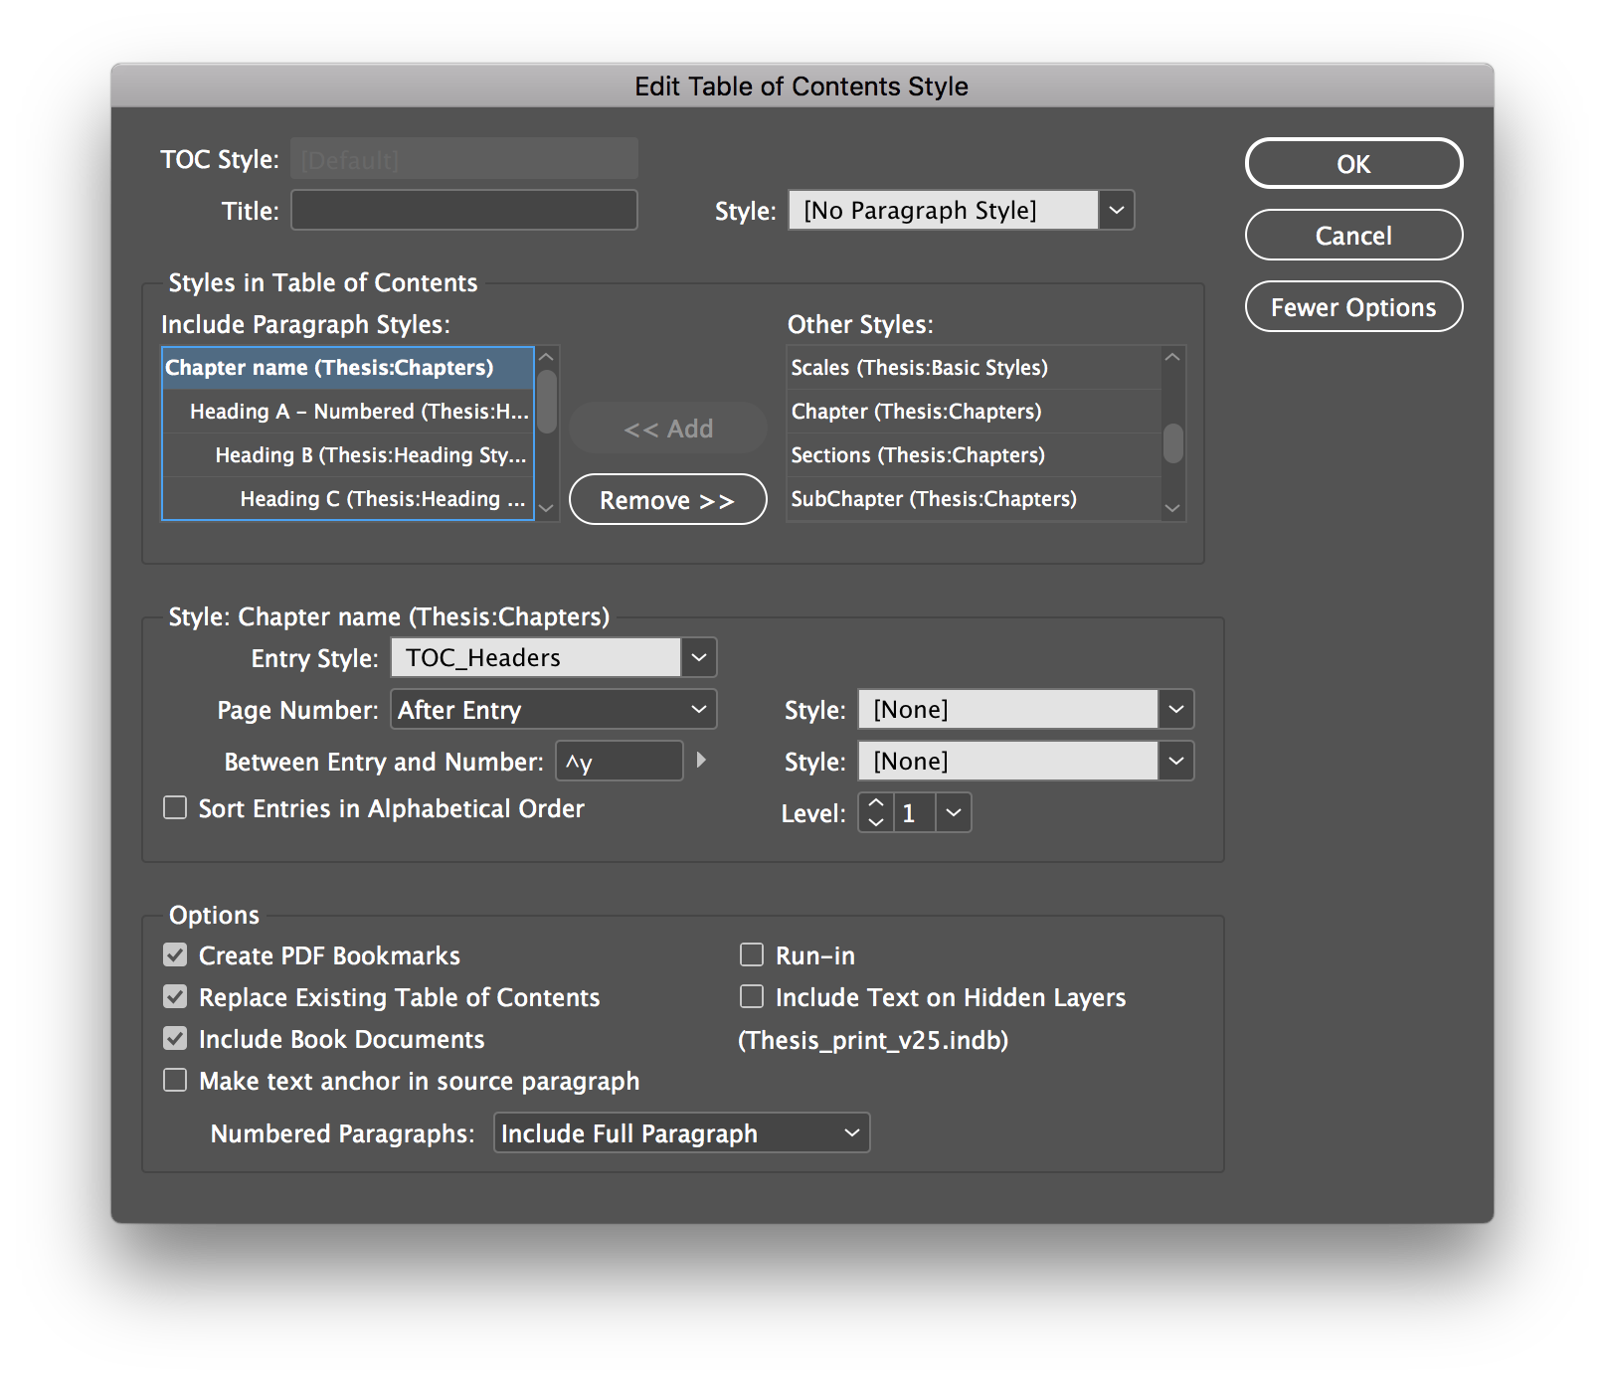Toggle the Run-in checkbox

(752, 955)
